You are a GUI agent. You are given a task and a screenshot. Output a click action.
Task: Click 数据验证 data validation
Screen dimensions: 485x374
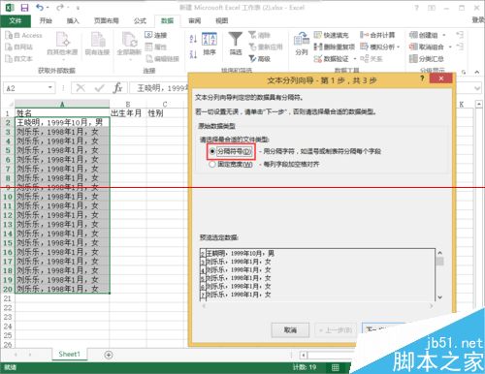point(332,59)
